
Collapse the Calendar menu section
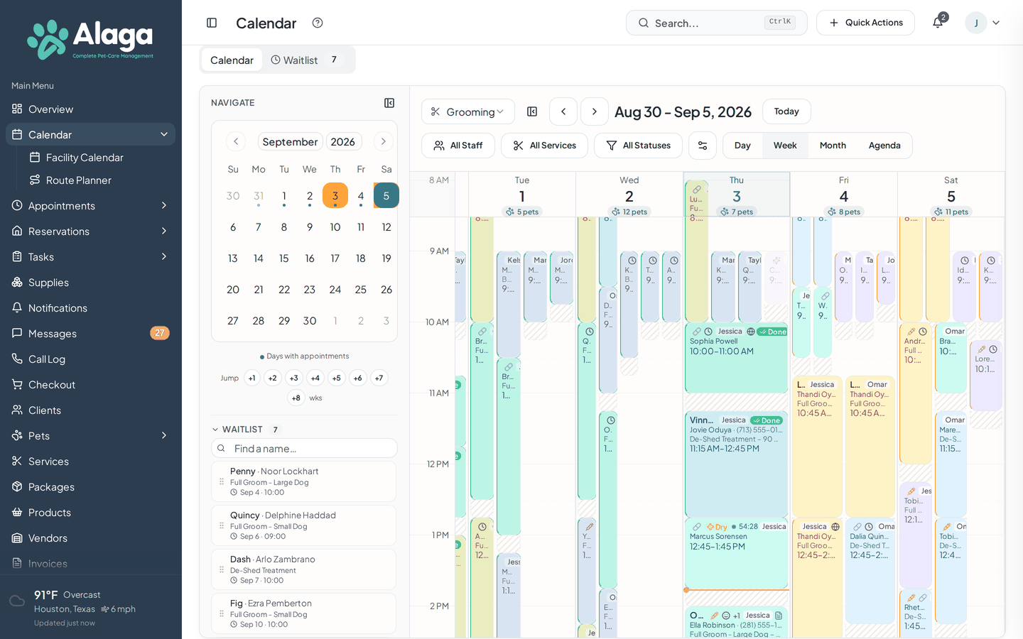point(164,135)
